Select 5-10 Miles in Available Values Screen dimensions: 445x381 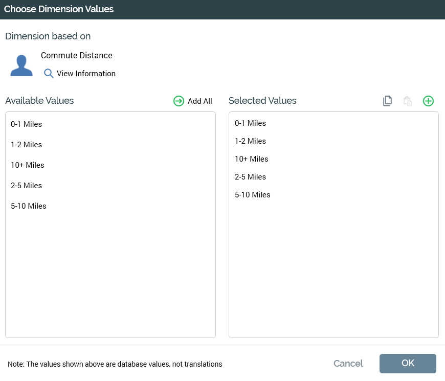[29, 206]
